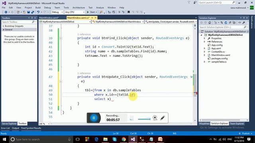Open the Architecture menu
Viewport: 255px width, 143px height.
pos(78,8)
